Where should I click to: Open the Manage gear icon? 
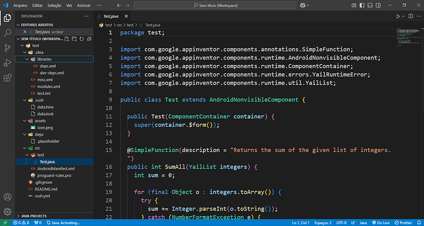(7, 211)
